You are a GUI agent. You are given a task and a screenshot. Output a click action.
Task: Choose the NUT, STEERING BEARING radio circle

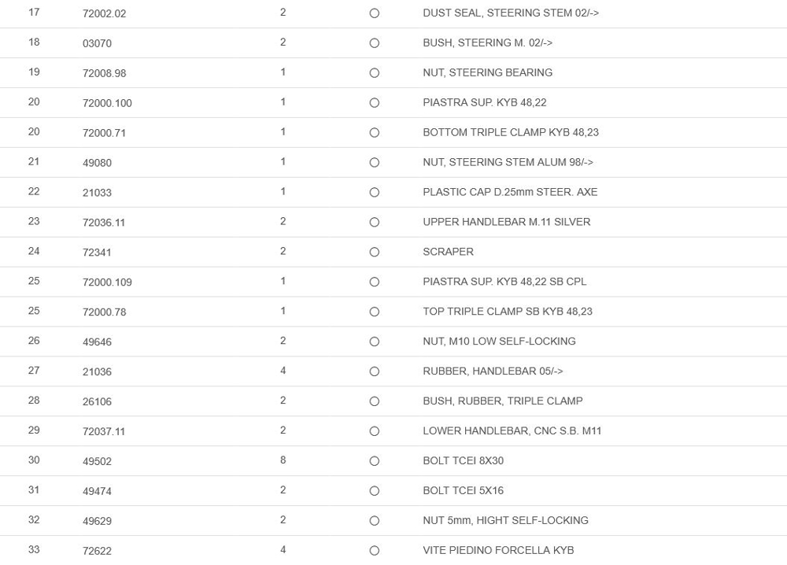(x=375, y=73)
